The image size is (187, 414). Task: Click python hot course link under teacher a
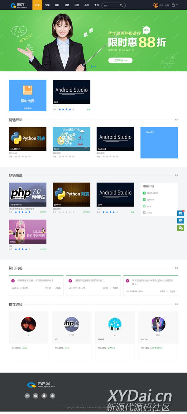coord(111,348)
